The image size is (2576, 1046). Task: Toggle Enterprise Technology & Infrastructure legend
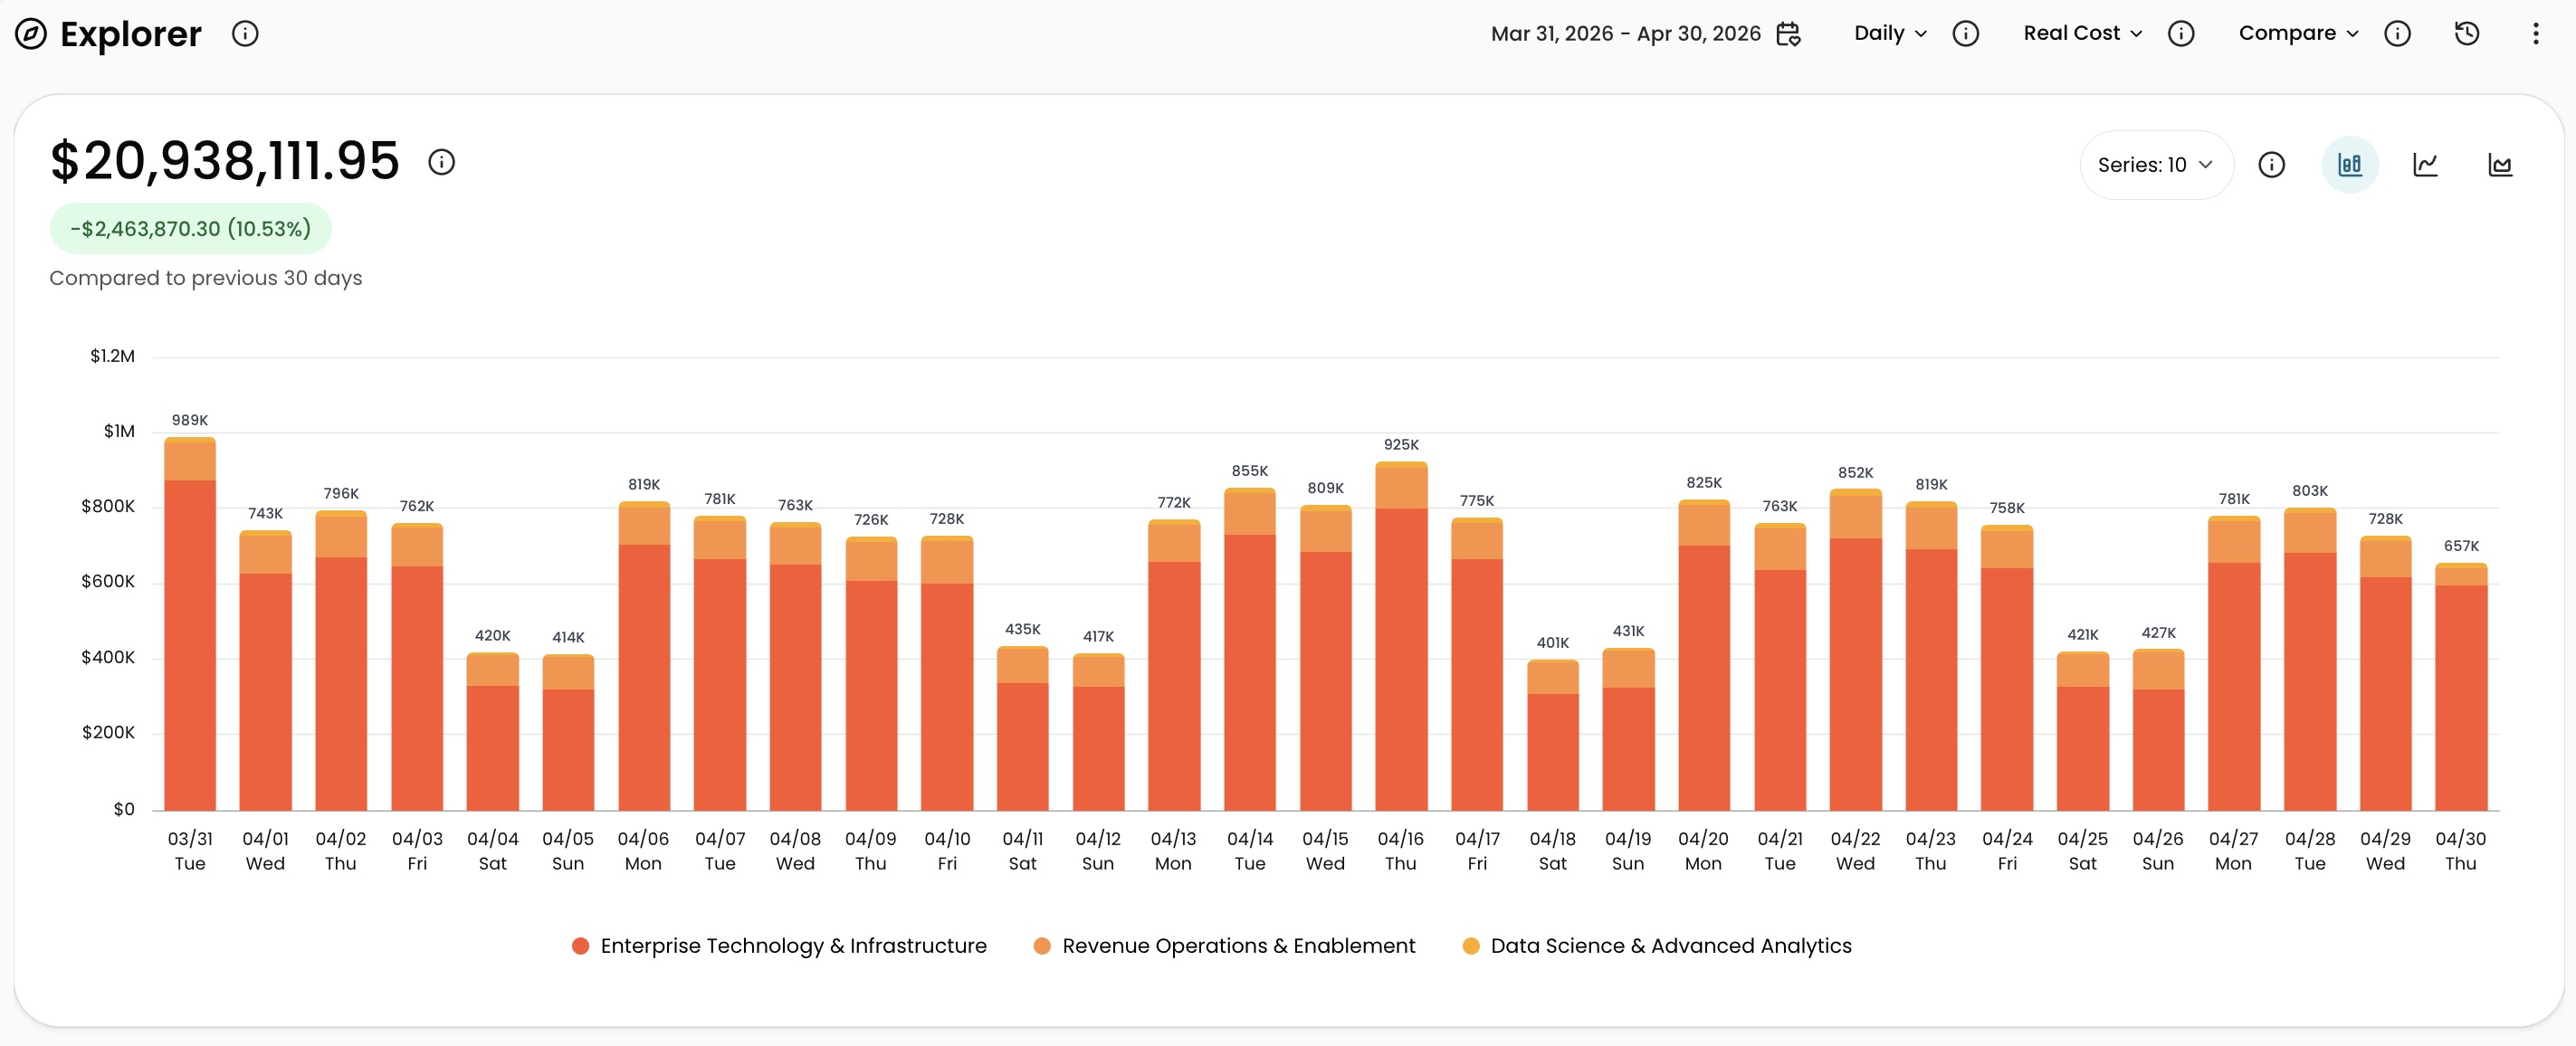coord(779,946)
